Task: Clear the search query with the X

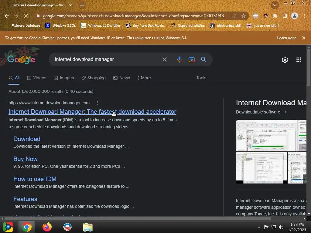Action: 164,59
